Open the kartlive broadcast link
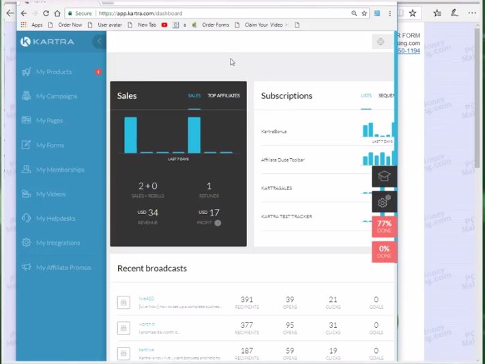The height and width of the screenshot is (364, 485). coord(146,350)
